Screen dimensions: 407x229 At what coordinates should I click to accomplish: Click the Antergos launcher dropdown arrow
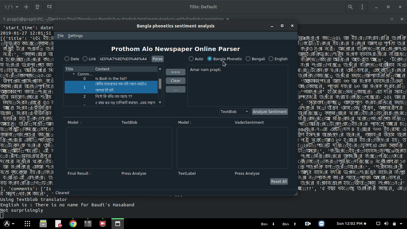[x=13, y=224]
